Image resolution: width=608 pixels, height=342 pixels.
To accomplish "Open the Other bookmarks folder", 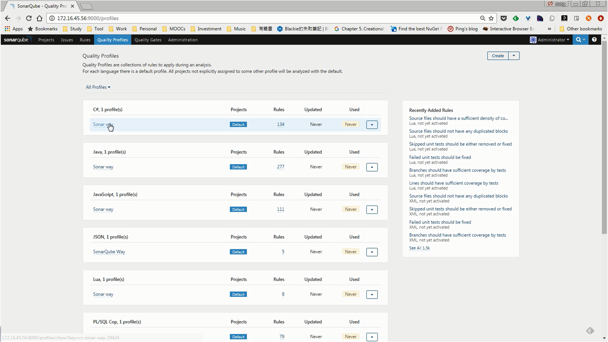I will [580, 29].
